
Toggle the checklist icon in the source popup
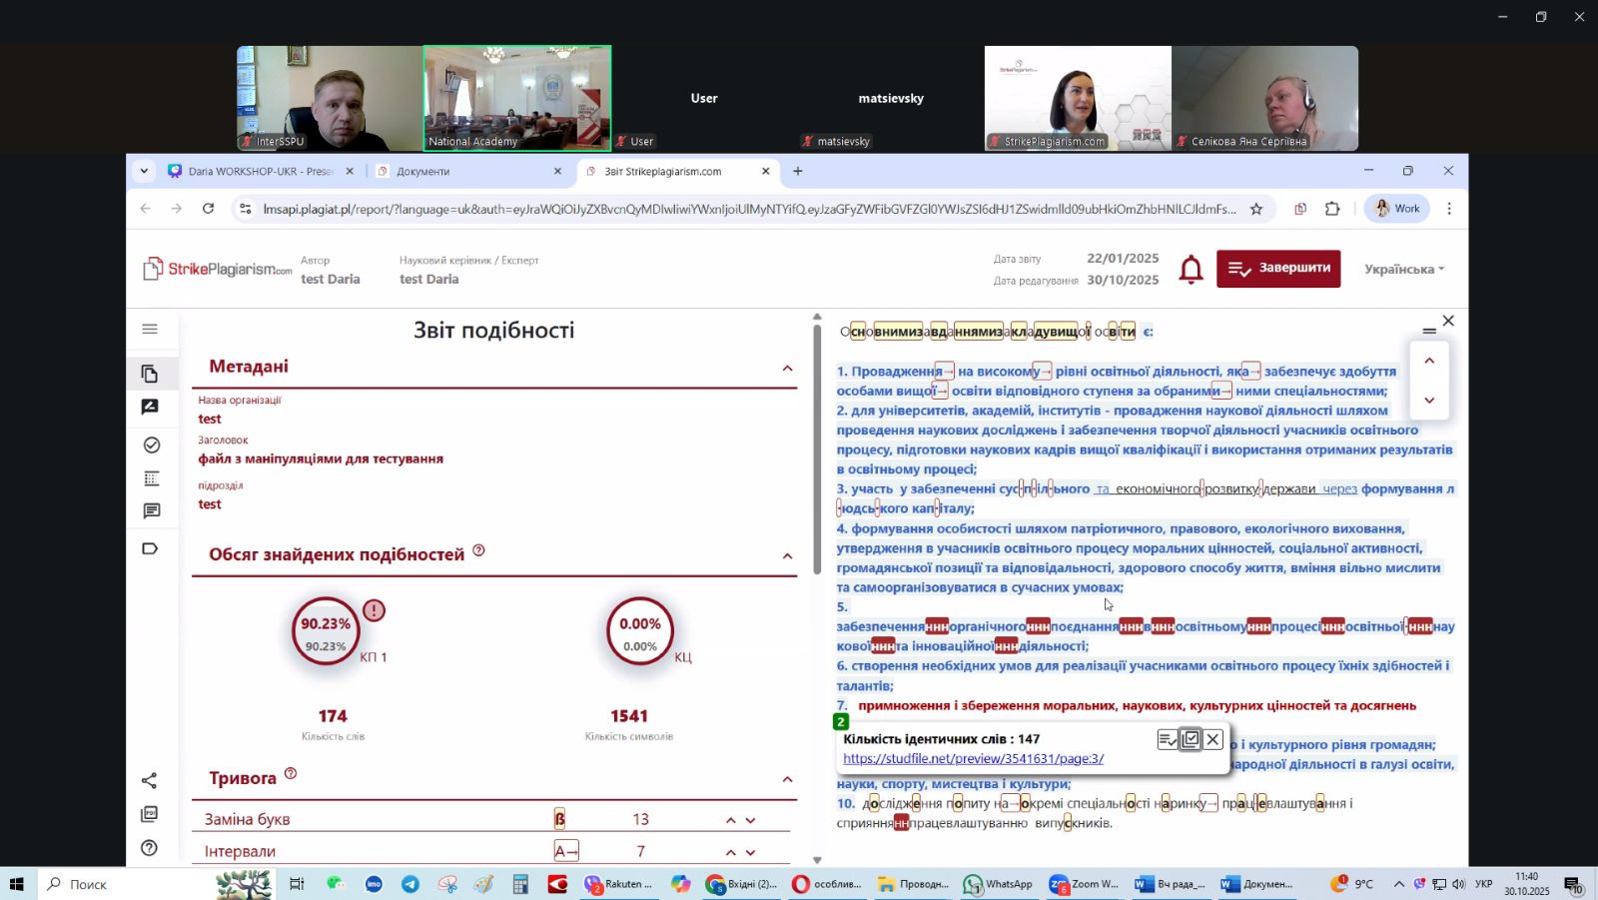(x=1167, y=739)
